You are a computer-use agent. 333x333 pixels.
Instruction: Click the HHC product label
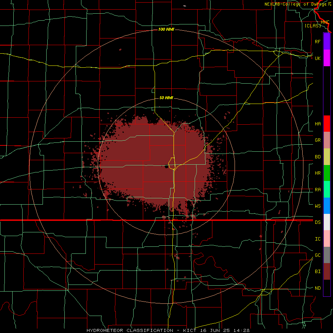[325, 22]
